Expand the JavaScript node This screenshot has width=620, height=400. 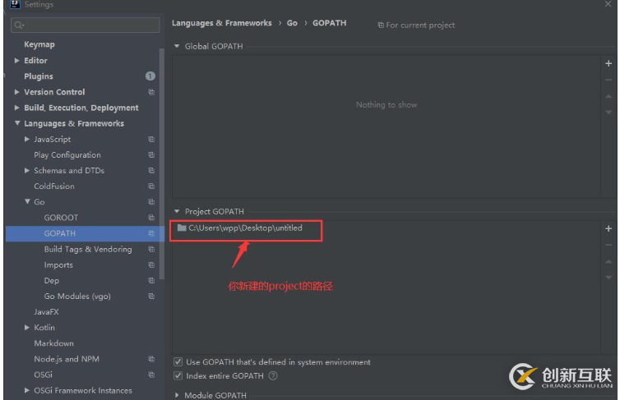[27, 139]
